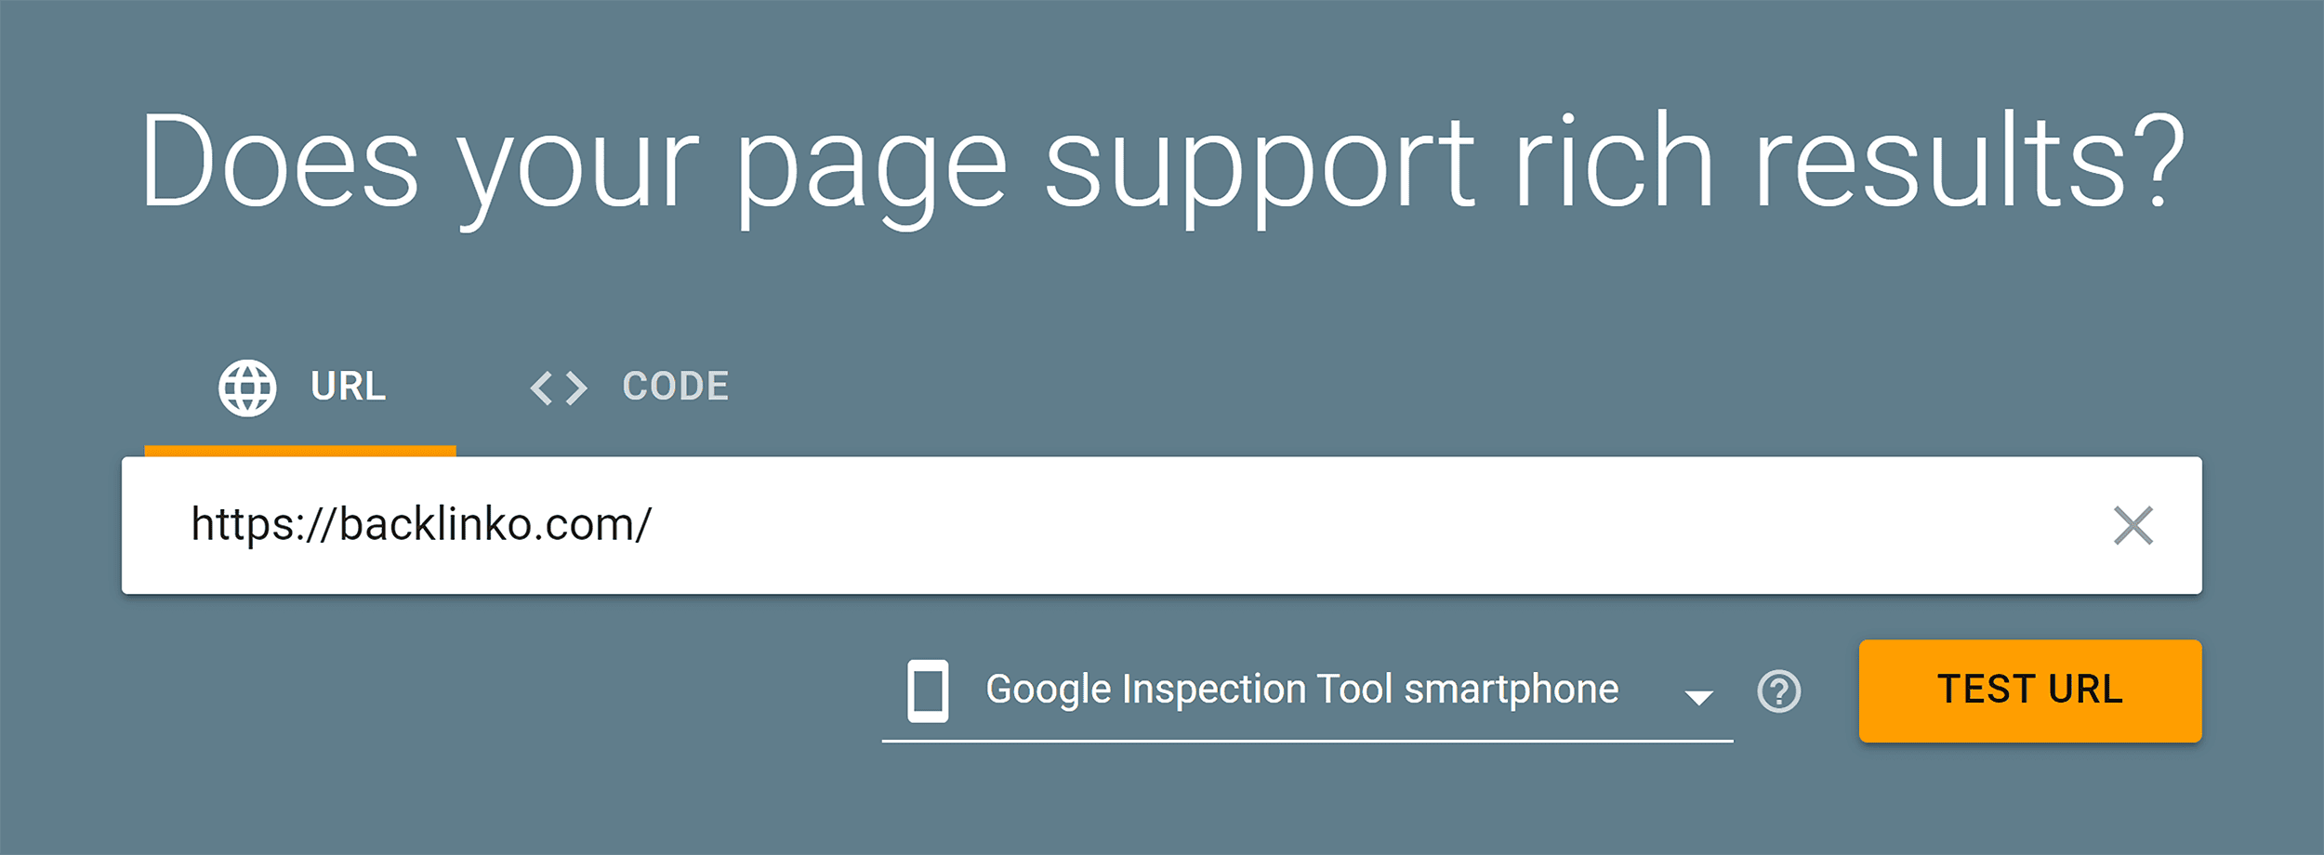The height and width of the screenshot is (855, 2324).
Task: Click the word Does in the heading
Action: 280,160
